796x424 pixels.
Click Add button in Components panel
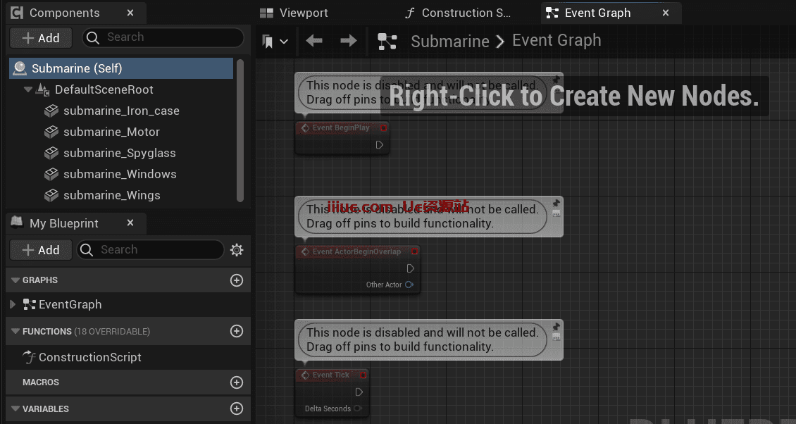pos(40,38)
